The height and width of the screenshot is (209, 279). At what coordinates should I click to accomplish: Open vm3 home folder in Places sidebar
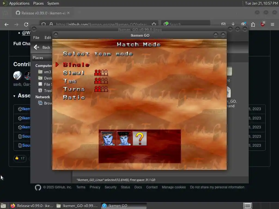click(45, 72)
